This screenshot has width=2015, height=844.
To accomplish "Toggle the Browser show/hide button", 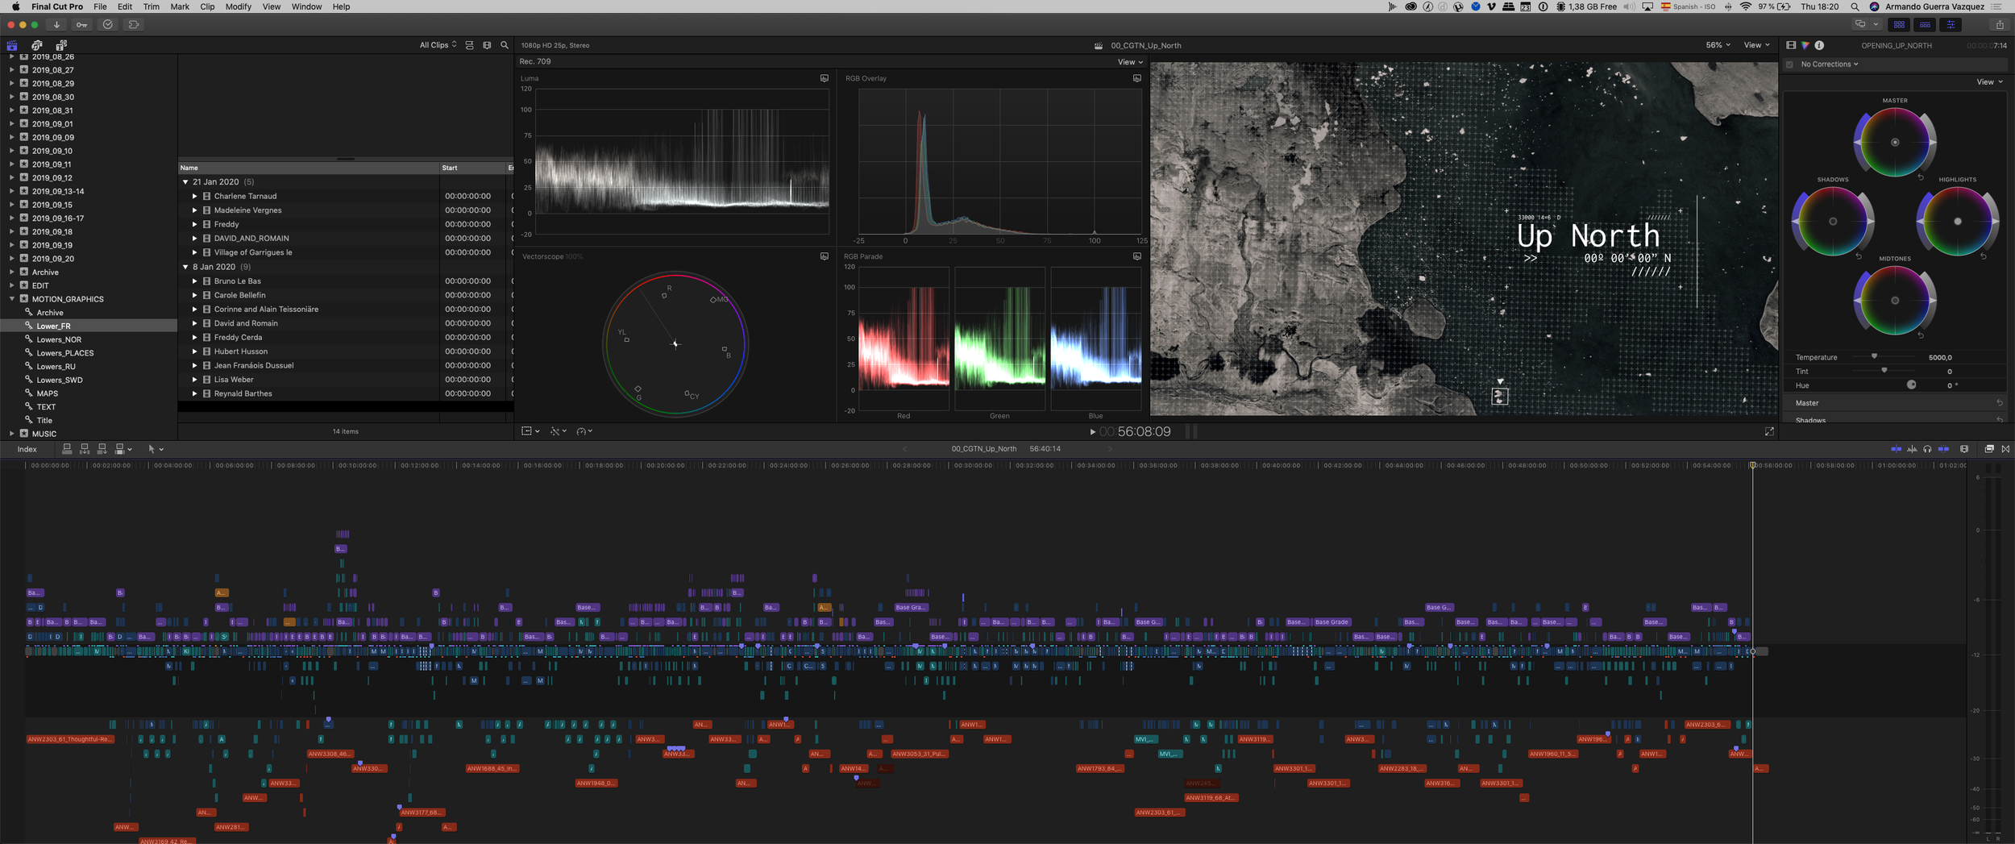I will tap(1899, 25).
